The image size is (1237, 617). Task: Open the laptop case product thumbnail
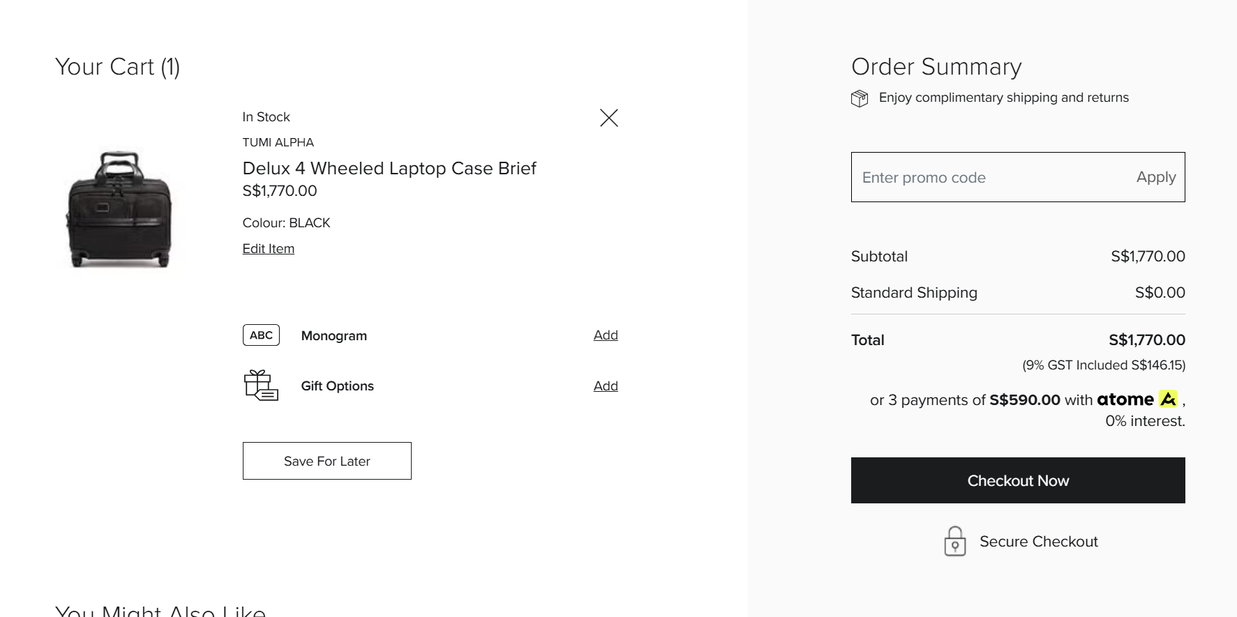(119, 209)
